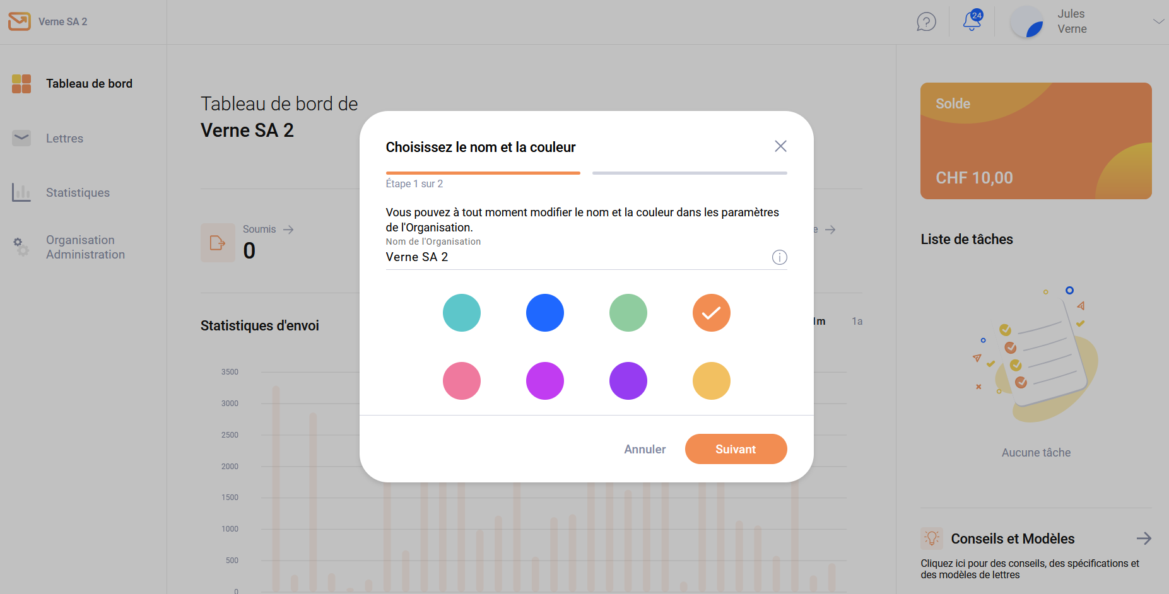Viewport: 1169px width, 594px height.
Task: Close the name and colour dialog
Action: tap(780, 146)
